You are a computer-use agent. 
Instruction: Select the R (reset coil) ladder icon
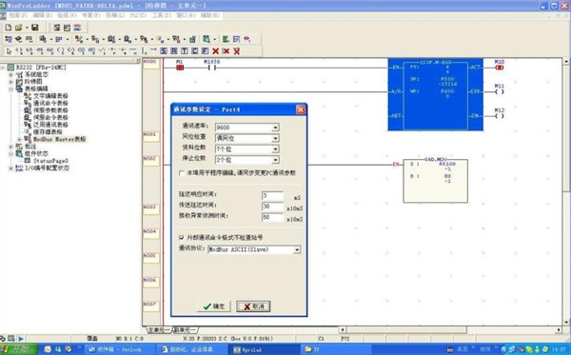pos(174,51)
